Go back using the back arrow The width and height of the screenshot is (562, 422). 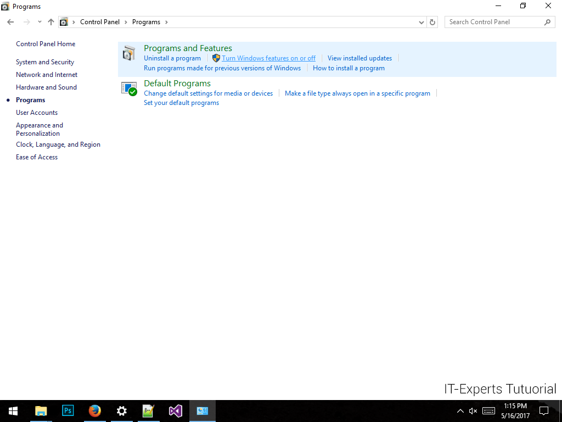pyautogui.click(x=10, y=22)
